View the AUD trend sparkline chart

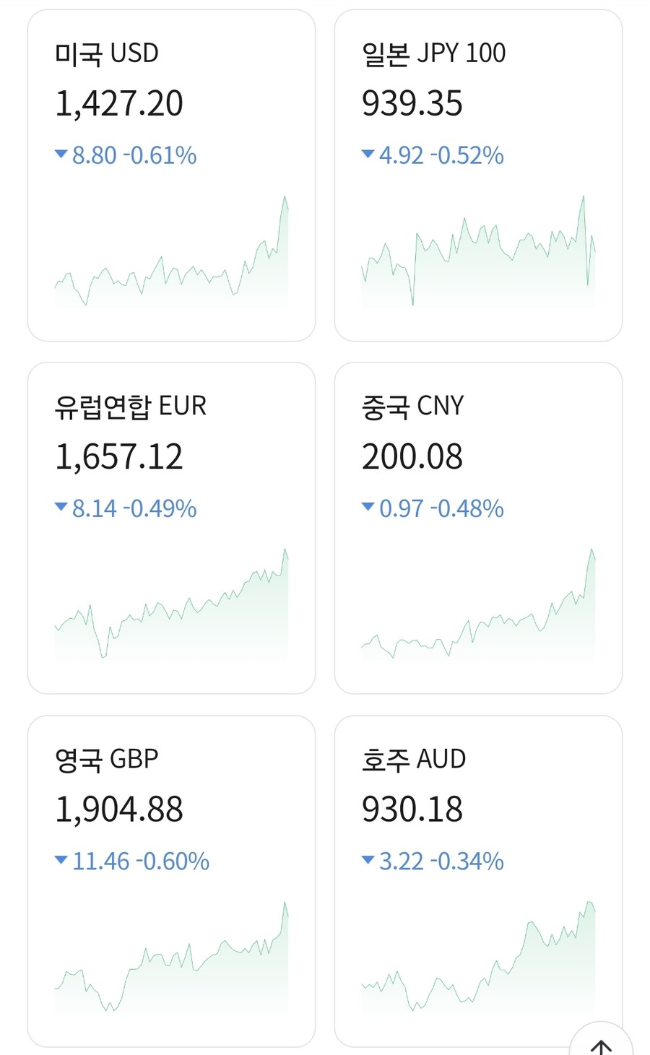click(478, 960)
